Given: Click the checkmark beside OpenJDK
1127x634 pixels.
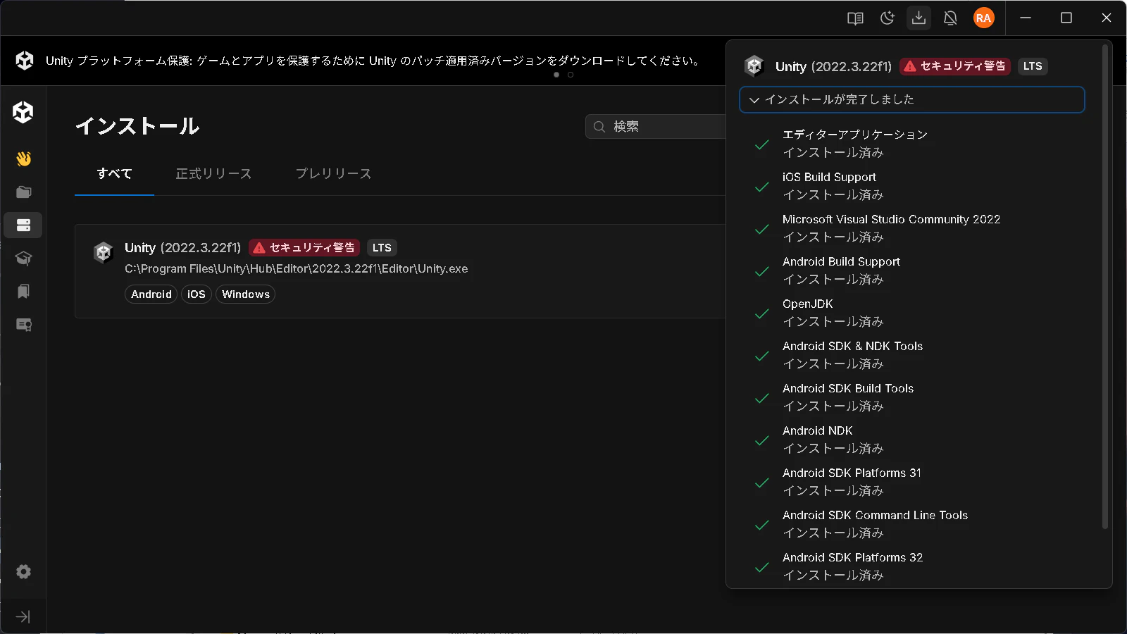Looking at the screenshot, I should 762,314.
